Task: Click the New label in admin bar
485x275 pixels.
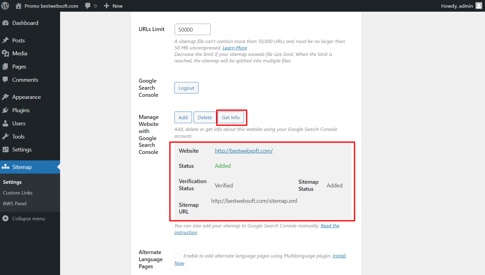Action: [x=118, y=6]
